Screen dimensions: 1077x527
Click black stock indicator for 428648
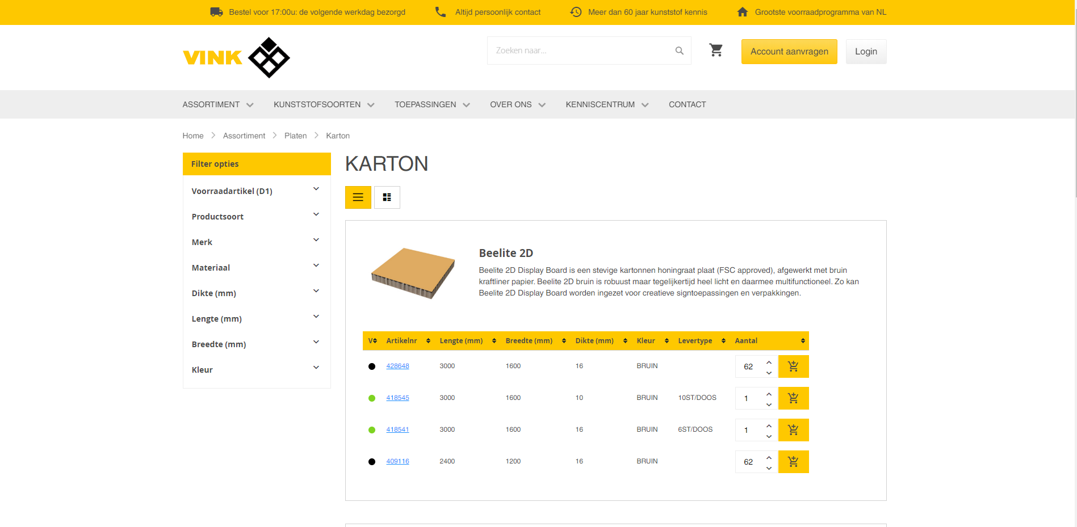372,366
